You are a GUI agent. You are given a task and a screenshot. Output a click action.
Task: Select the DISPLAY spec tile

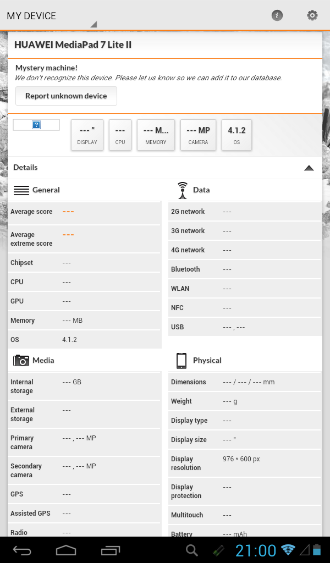[87, 135]
